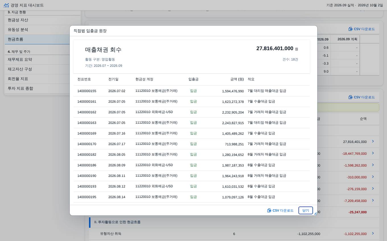This screenshot has height=241, width=387.
Task: Click the amount 1,280,194,652
Action: (233, 155)
